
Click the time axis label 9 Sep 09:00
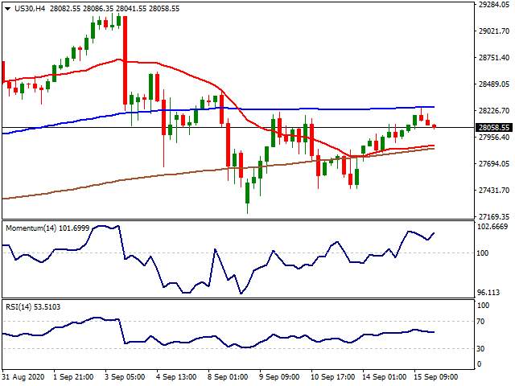point(279,376)
